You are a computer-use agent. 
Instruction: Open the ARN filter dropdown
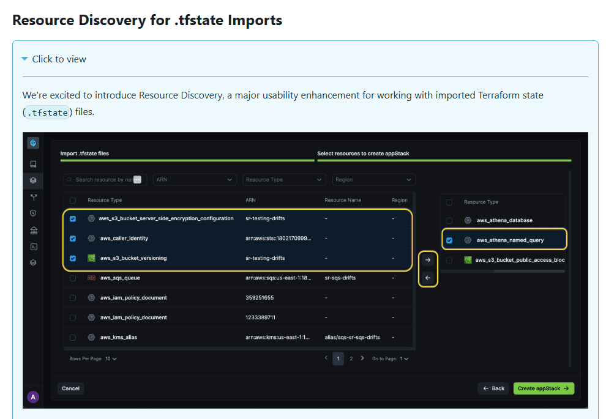[x=195, y=180]
